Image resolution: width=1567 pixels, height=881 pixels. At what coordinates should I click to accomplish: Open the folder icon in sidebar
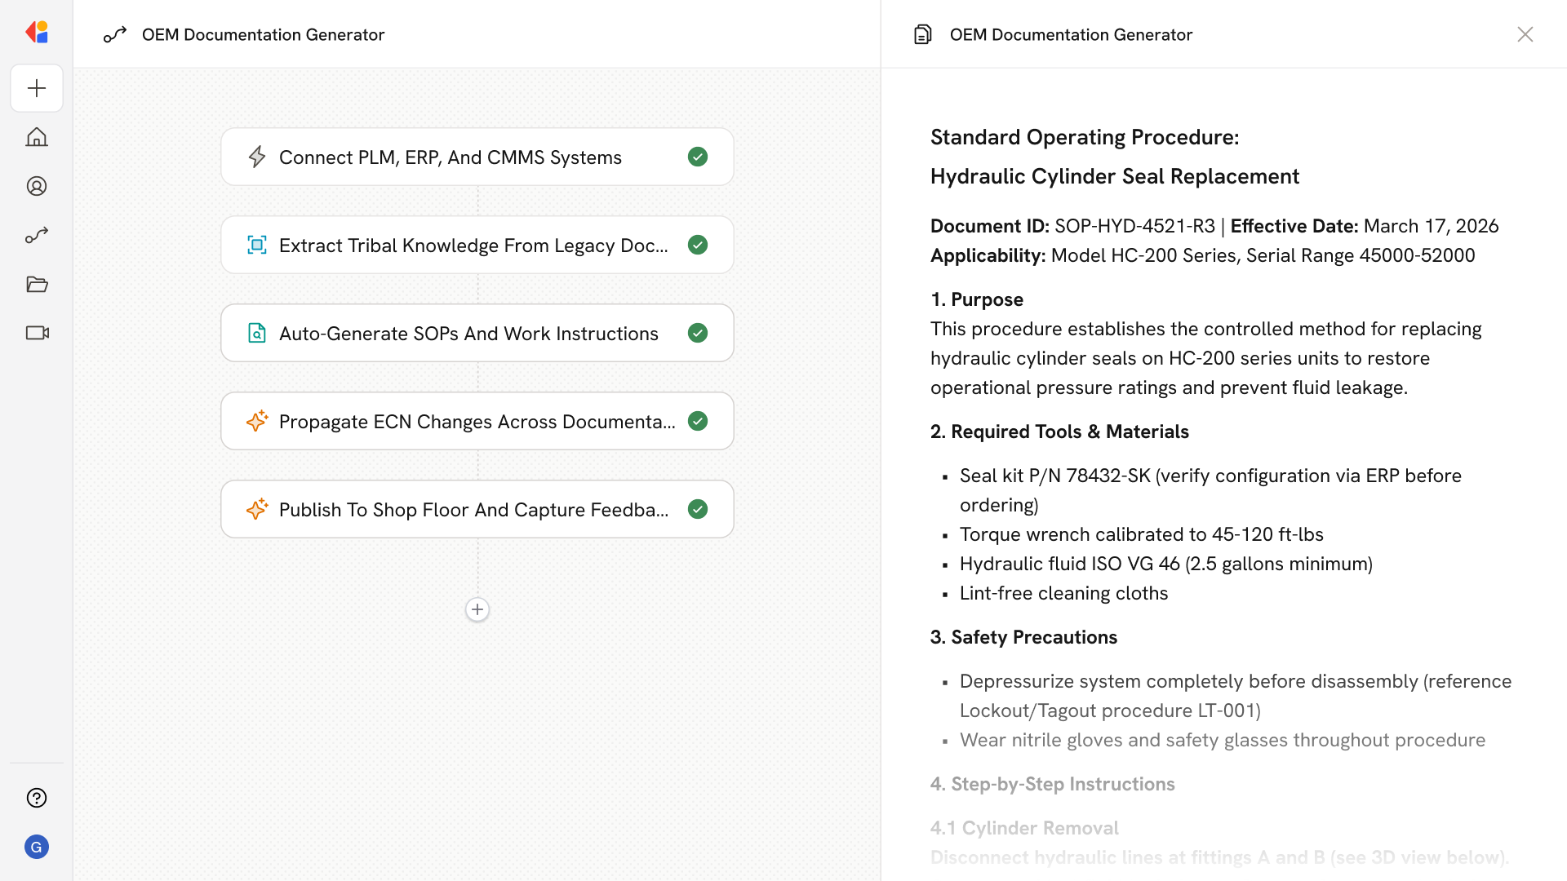(x=37, y=284)
